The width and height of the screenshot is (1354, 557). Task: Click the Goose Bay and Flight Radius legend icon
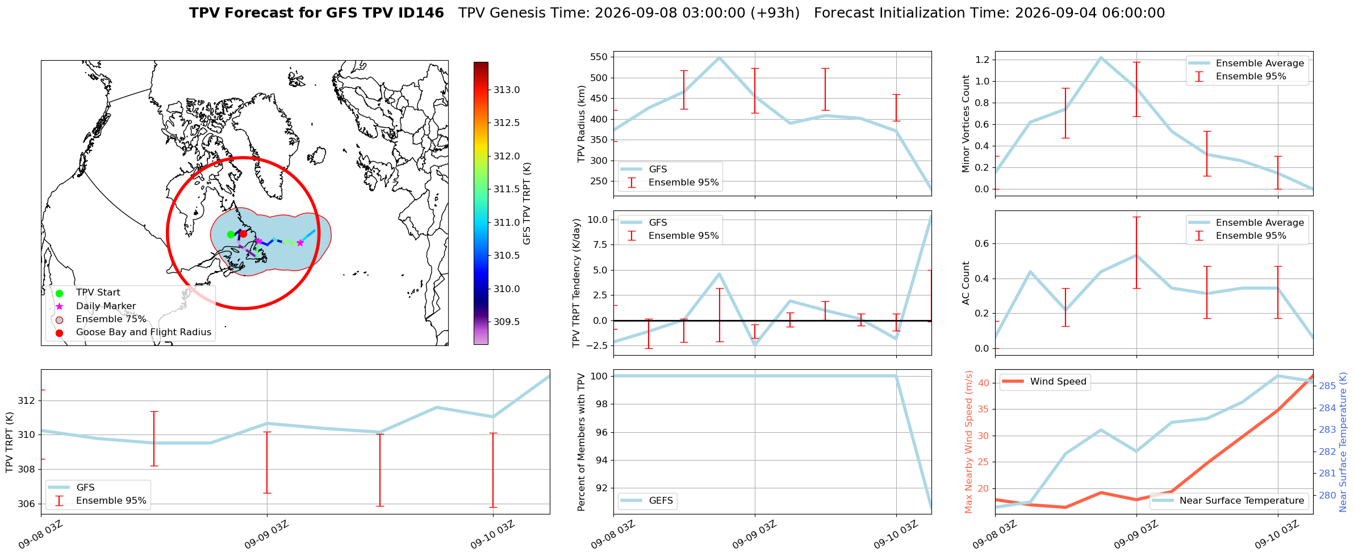[59, 333]
